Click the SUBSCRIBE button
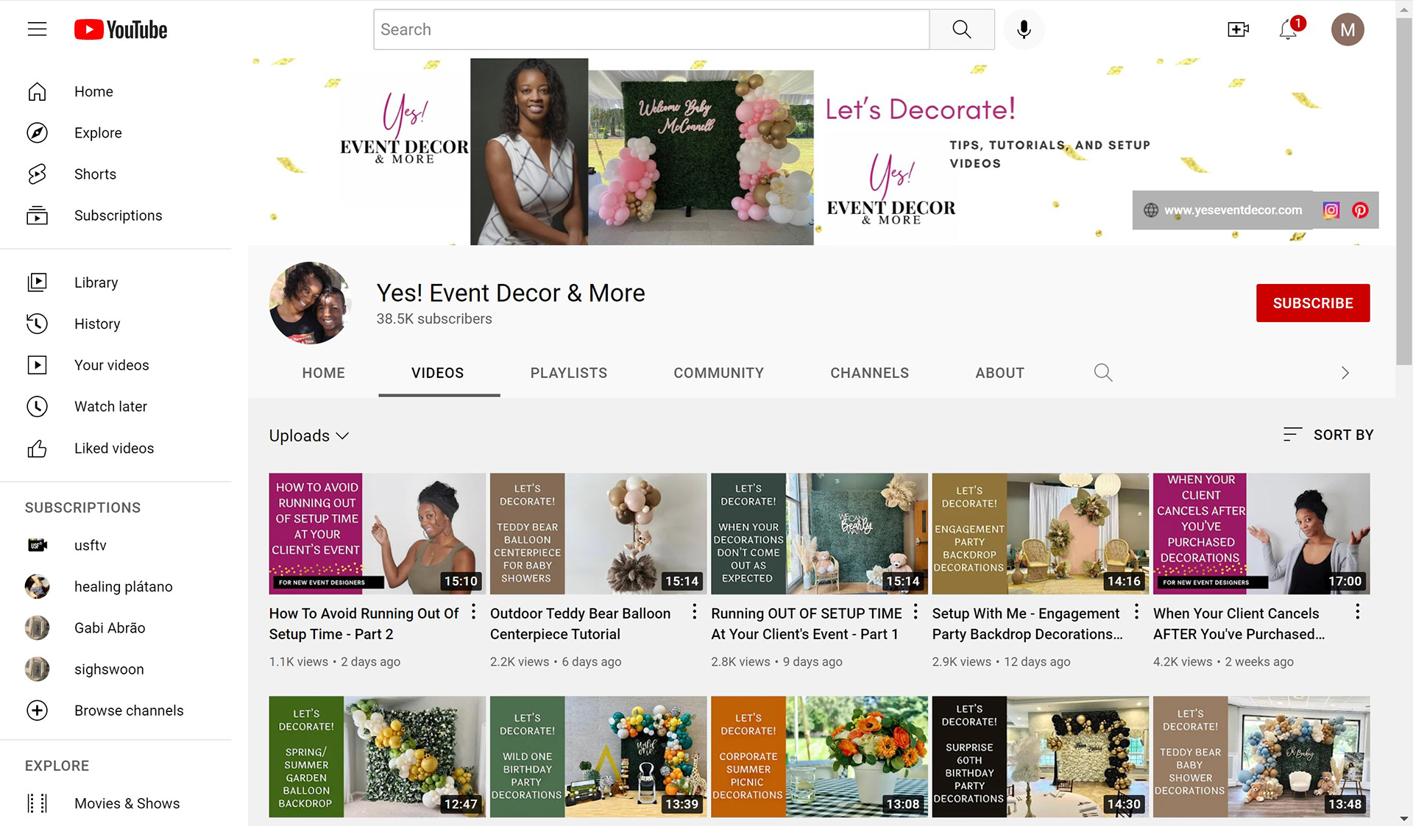Image resolution: width=1413 pixels, height=826 pixels. 1313,303
